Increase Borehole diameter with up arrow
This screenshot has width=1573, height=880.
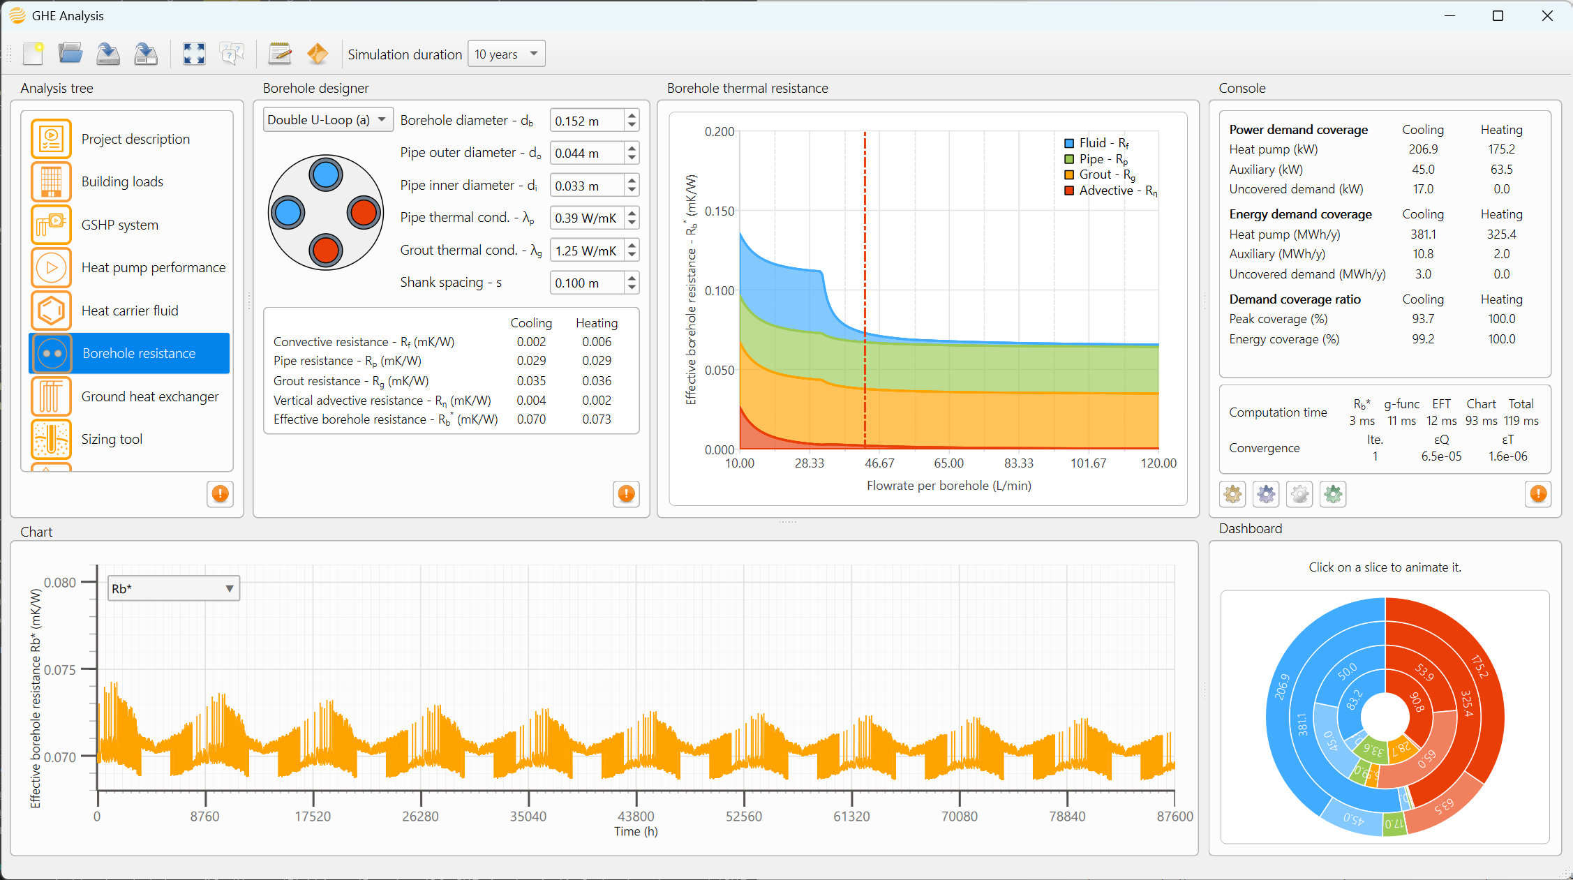(x=632, y=115)
